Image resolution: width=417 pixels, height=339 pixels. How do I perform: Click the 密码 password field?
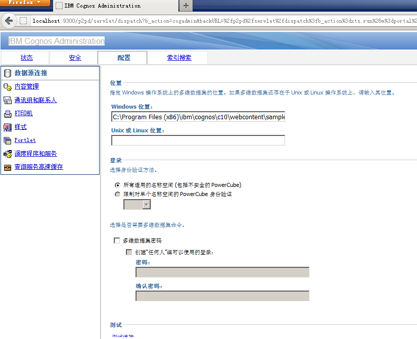click(x=222, y=272)
